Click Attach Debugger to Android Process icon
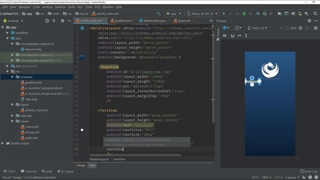This screenshot has width=320, height=180. tap(264, 13)
